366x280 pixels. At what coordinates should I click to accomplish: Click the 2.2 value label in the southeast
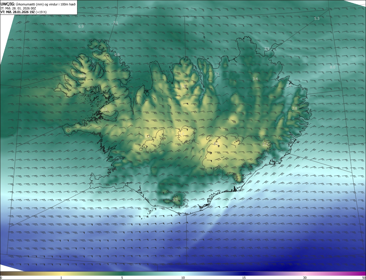click(x=265, y=144)
